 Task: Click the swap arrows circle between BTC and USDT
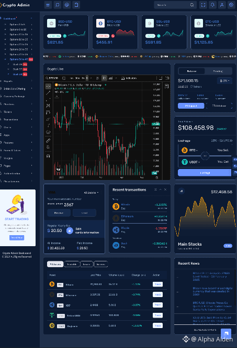pyautogui.click(x=205, y=156)
